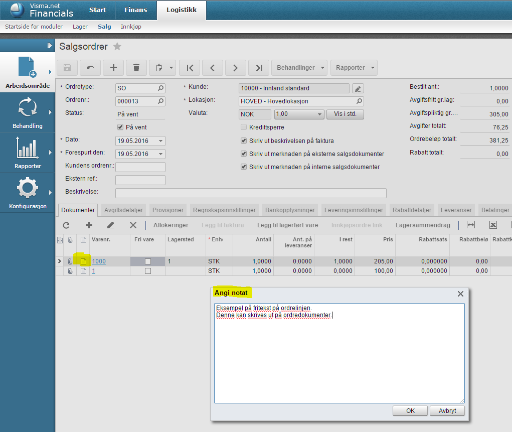Favorite Salgsordrer with the star icon
Screen dimensions: 512x432
click(x=117, y=47)
